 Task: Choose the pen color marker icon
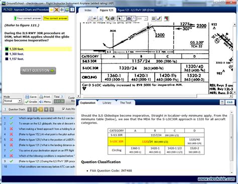tap(159, 19)
